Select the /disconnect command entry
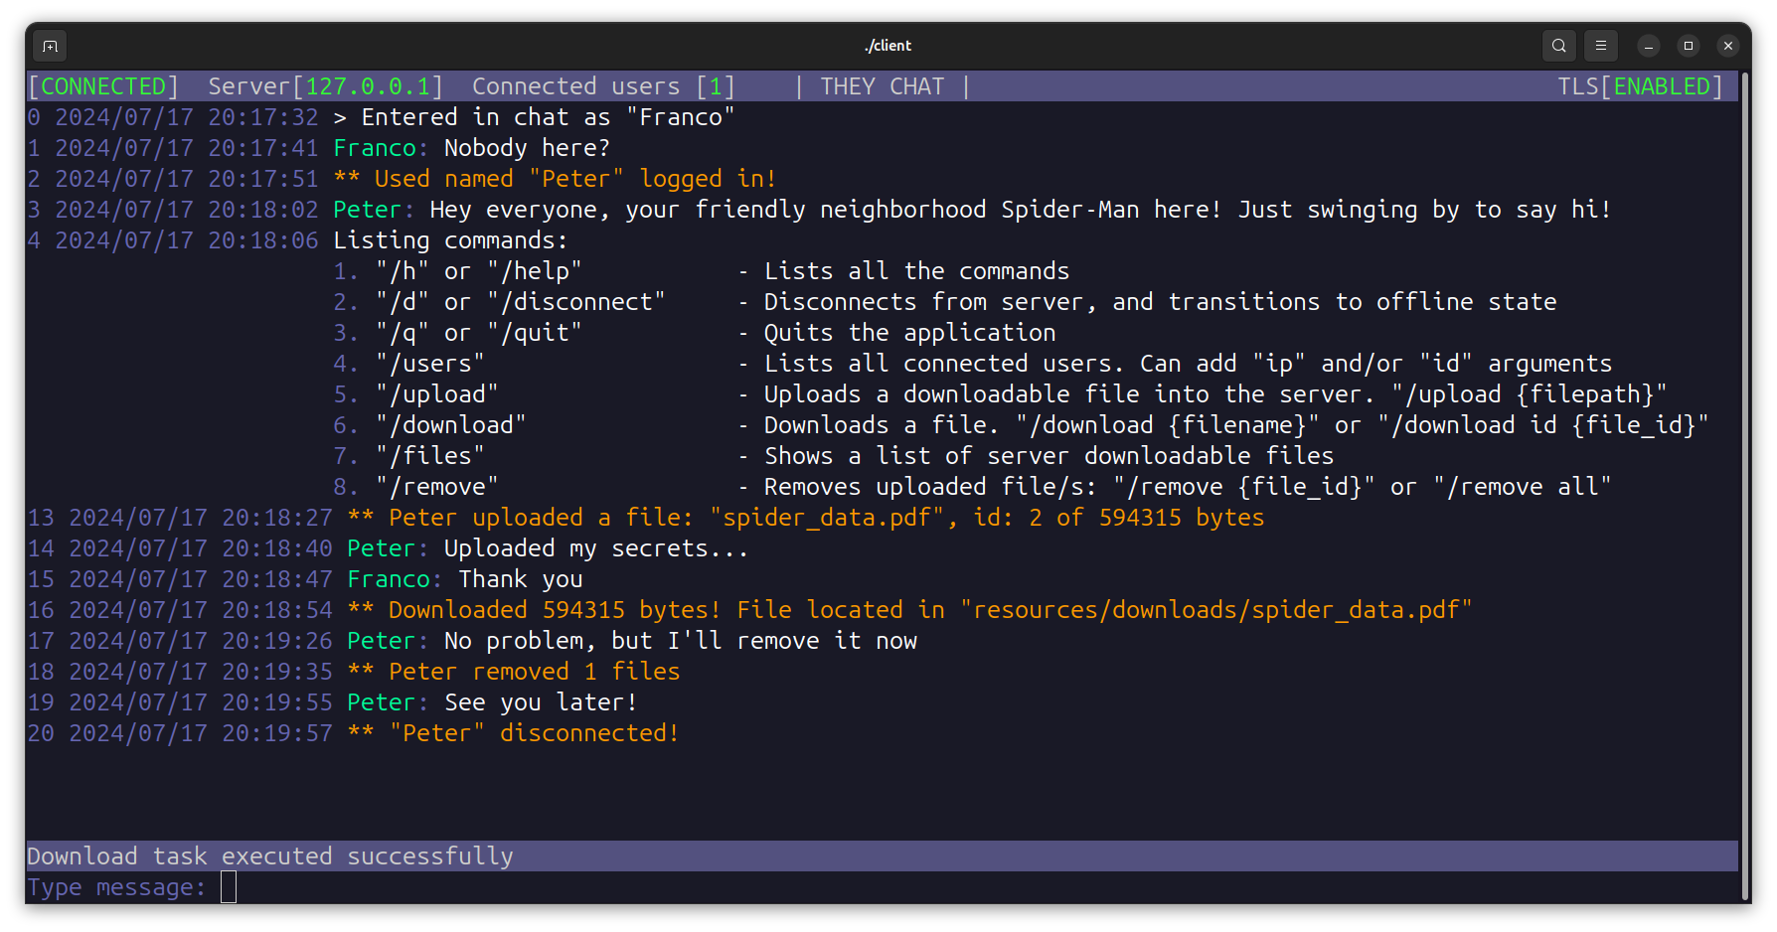This screenshot has height=932, width=1777. tap(576, 301)
